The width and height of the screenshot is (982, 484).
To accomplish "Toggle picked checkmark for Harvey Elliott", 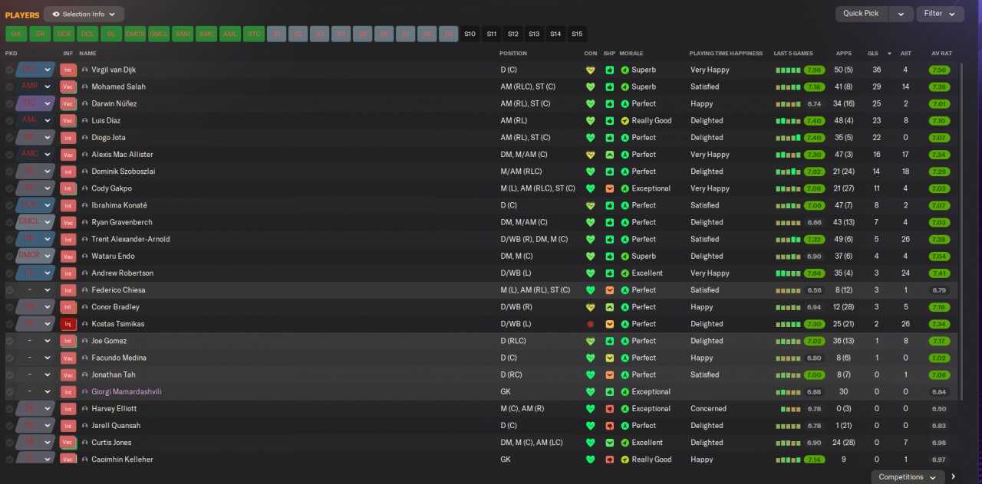I will [x=9, y=409].
